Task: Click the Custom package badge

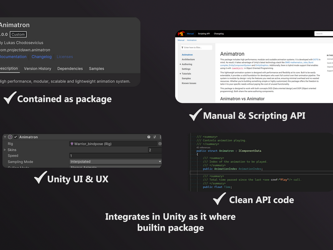Action: coord(18,35)
